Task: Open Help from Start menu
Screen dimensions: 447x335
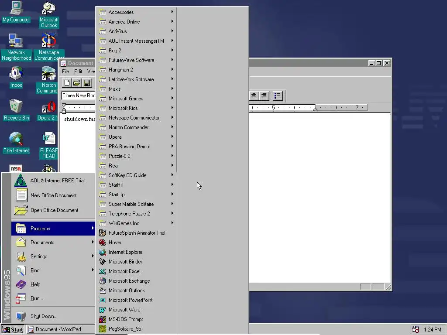Action: coord(53,284)
